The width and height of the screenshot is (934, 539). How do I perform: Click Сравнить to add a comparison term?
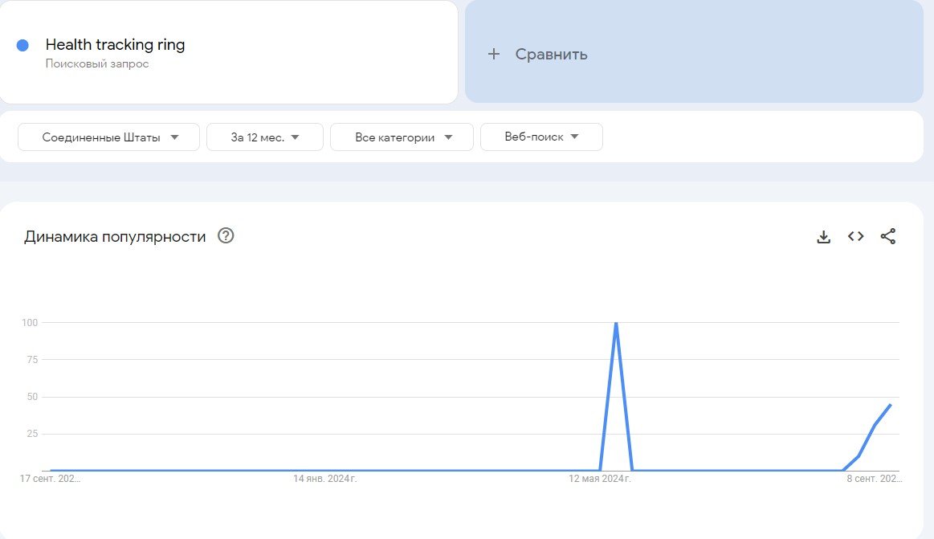tap(550, 55)
